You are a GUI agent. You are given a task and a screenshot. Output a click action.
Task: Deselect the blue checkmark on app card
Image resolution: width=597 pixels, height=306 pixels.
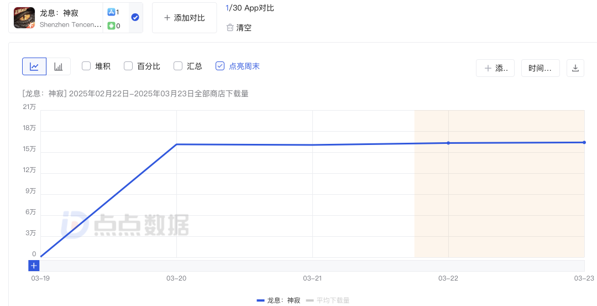coord(135,17)
